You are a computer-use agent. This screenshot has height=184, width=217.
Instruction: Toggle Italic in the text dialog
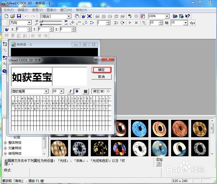[70, 91]
